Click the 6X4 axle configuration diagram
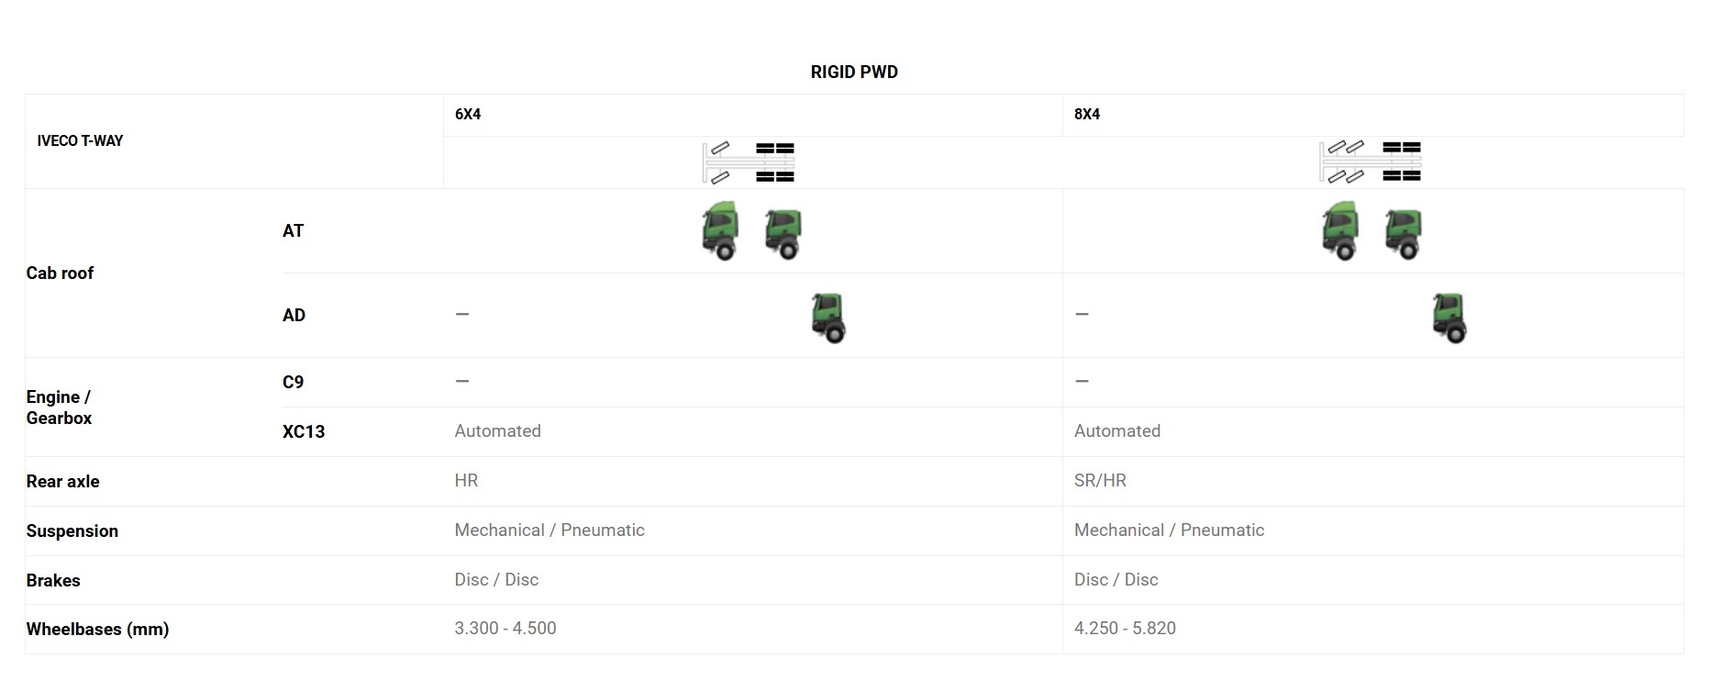Viewport: 1710px width, 681px height. tap(749, 162)
